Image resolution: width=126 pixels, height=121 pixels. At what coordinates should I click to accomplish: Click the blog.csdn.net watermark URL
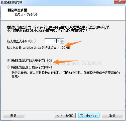click(x=65, y=63)
